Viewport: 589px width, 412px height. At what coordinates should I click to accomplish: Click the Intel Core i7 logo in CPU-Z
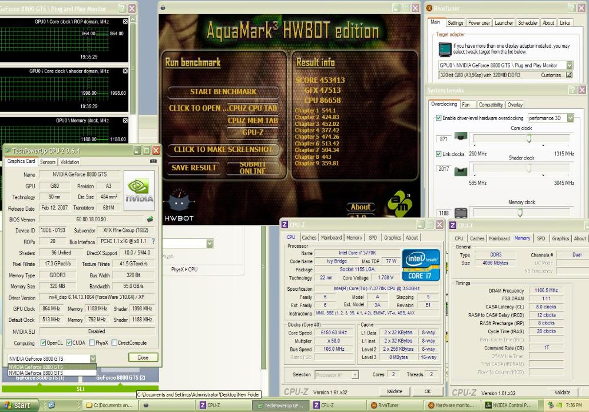pos(421,265)
